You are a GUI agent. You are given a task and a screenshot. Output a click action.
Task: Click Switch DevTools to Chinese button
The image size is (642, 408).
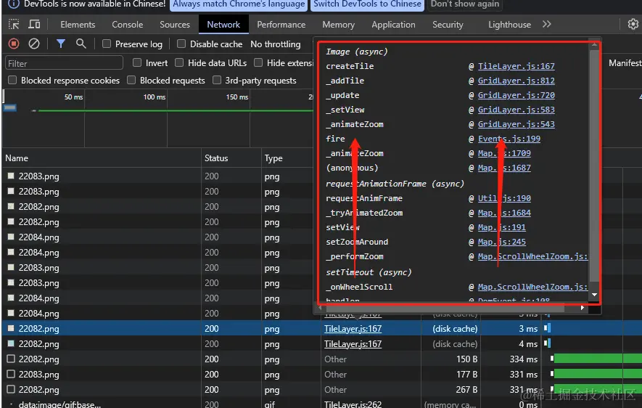click(x=367, y=4)
